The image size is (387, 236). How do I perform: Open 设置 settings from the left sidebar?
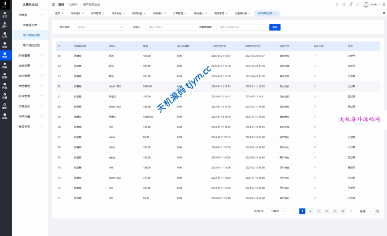[5, 96]
